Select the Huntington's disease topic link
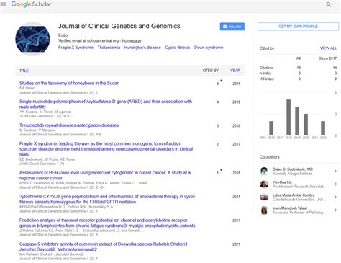 pyautogui.click(x=142, y=48)
